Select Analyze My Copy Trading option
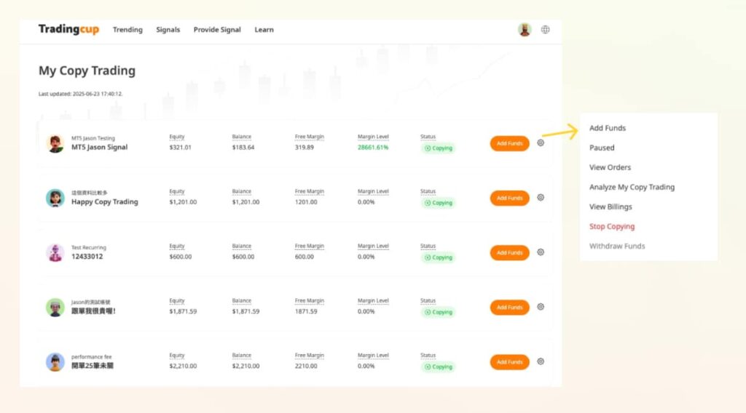Image resolution: width=746 pixels, height=413 pixels. tap(632, 187)
